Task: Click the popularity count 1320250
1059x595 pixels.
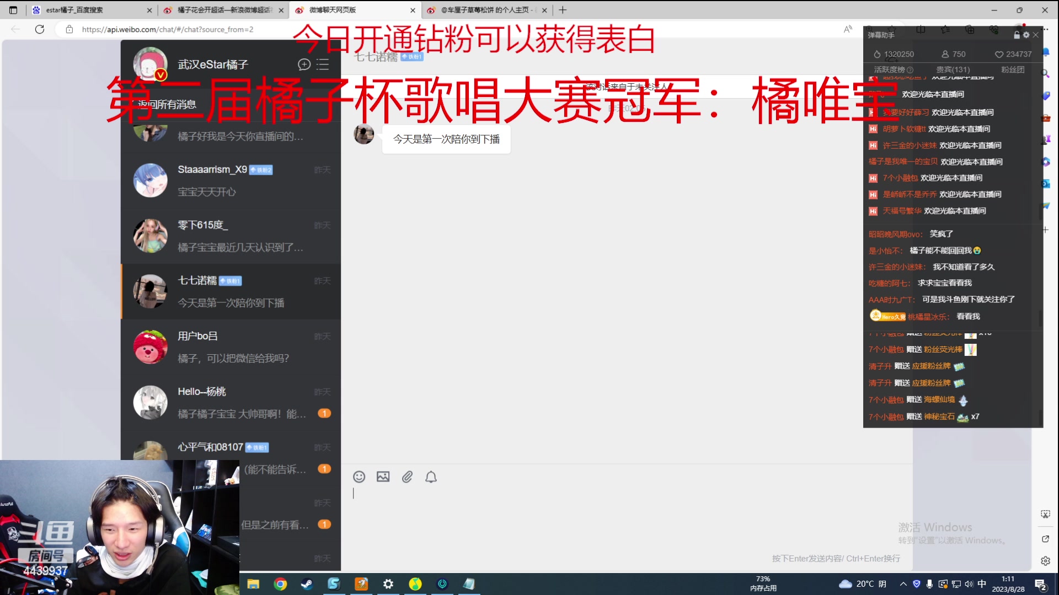Action: pyautogui.click(x=898, y=54)
